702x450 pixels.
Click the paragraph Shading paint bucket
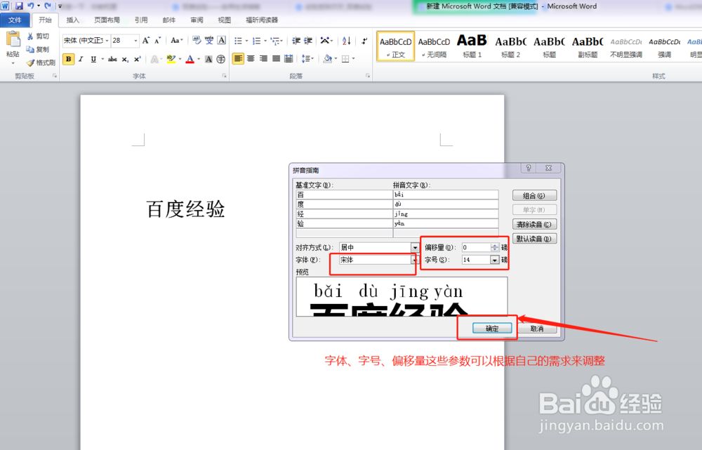327,59
